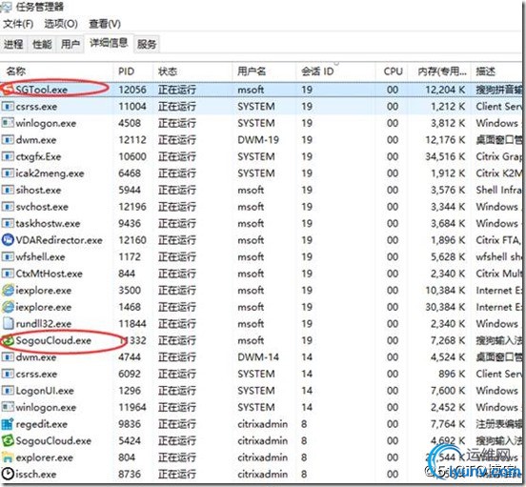Viewport: 526px width, 487px height.
Task: Click memory value 30,384 K
Action: point(445,307)
